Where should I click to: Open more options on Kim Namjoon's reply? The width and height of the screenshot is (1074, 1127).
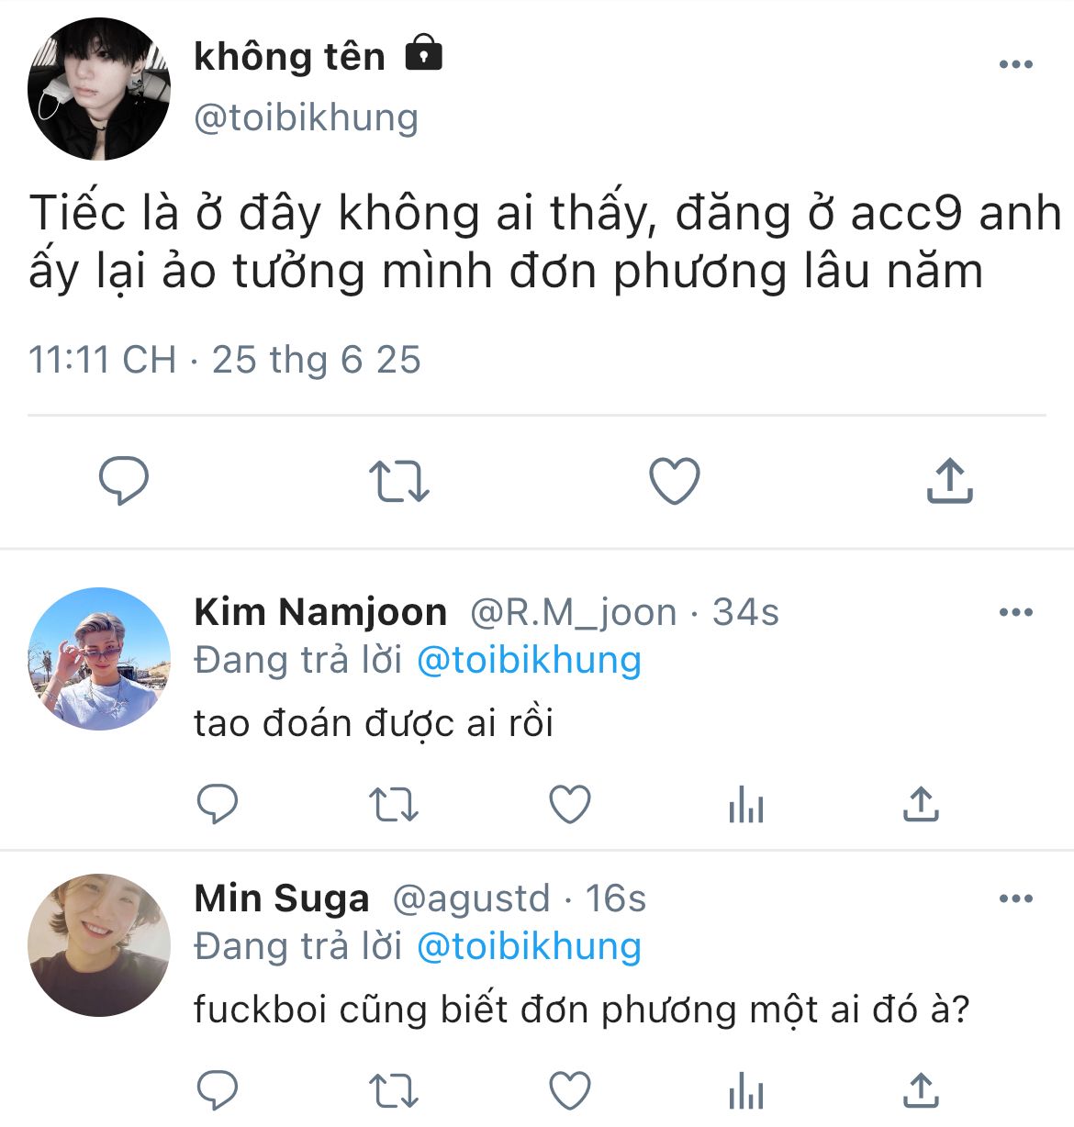(1015, 612)
